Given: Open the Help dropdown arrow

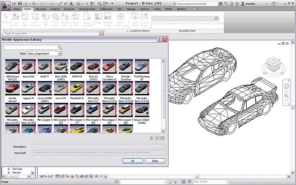Looking at the screenshot, I should click(x=278, y=4).
